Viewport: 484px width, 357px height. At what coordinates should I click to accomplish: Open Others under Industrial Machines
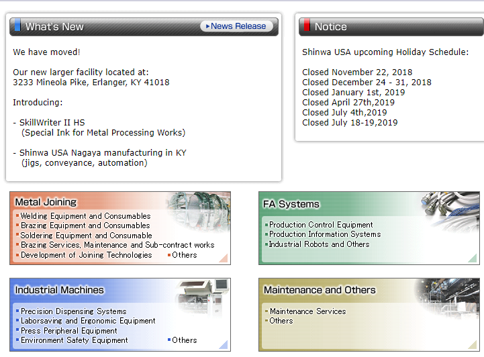(185, 340)
